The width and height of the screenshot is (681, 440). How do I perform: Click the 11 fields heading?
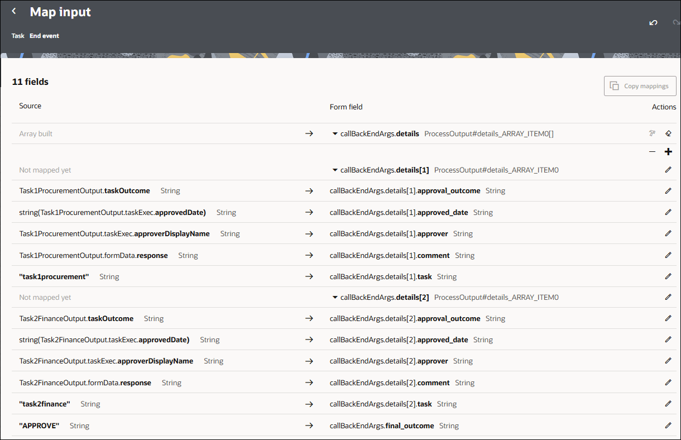point(30,82)
